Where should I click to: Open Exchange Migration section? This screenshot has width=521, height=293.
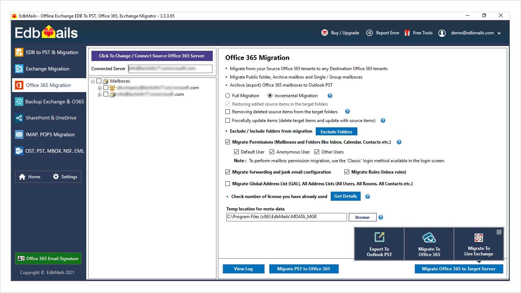click(x=49, y=69)
